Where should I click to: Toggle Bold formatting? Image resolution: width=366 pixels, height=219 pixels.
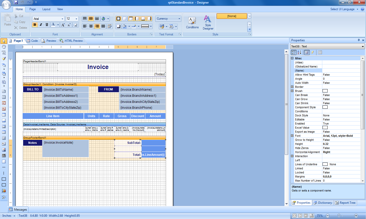click(35, 25)
